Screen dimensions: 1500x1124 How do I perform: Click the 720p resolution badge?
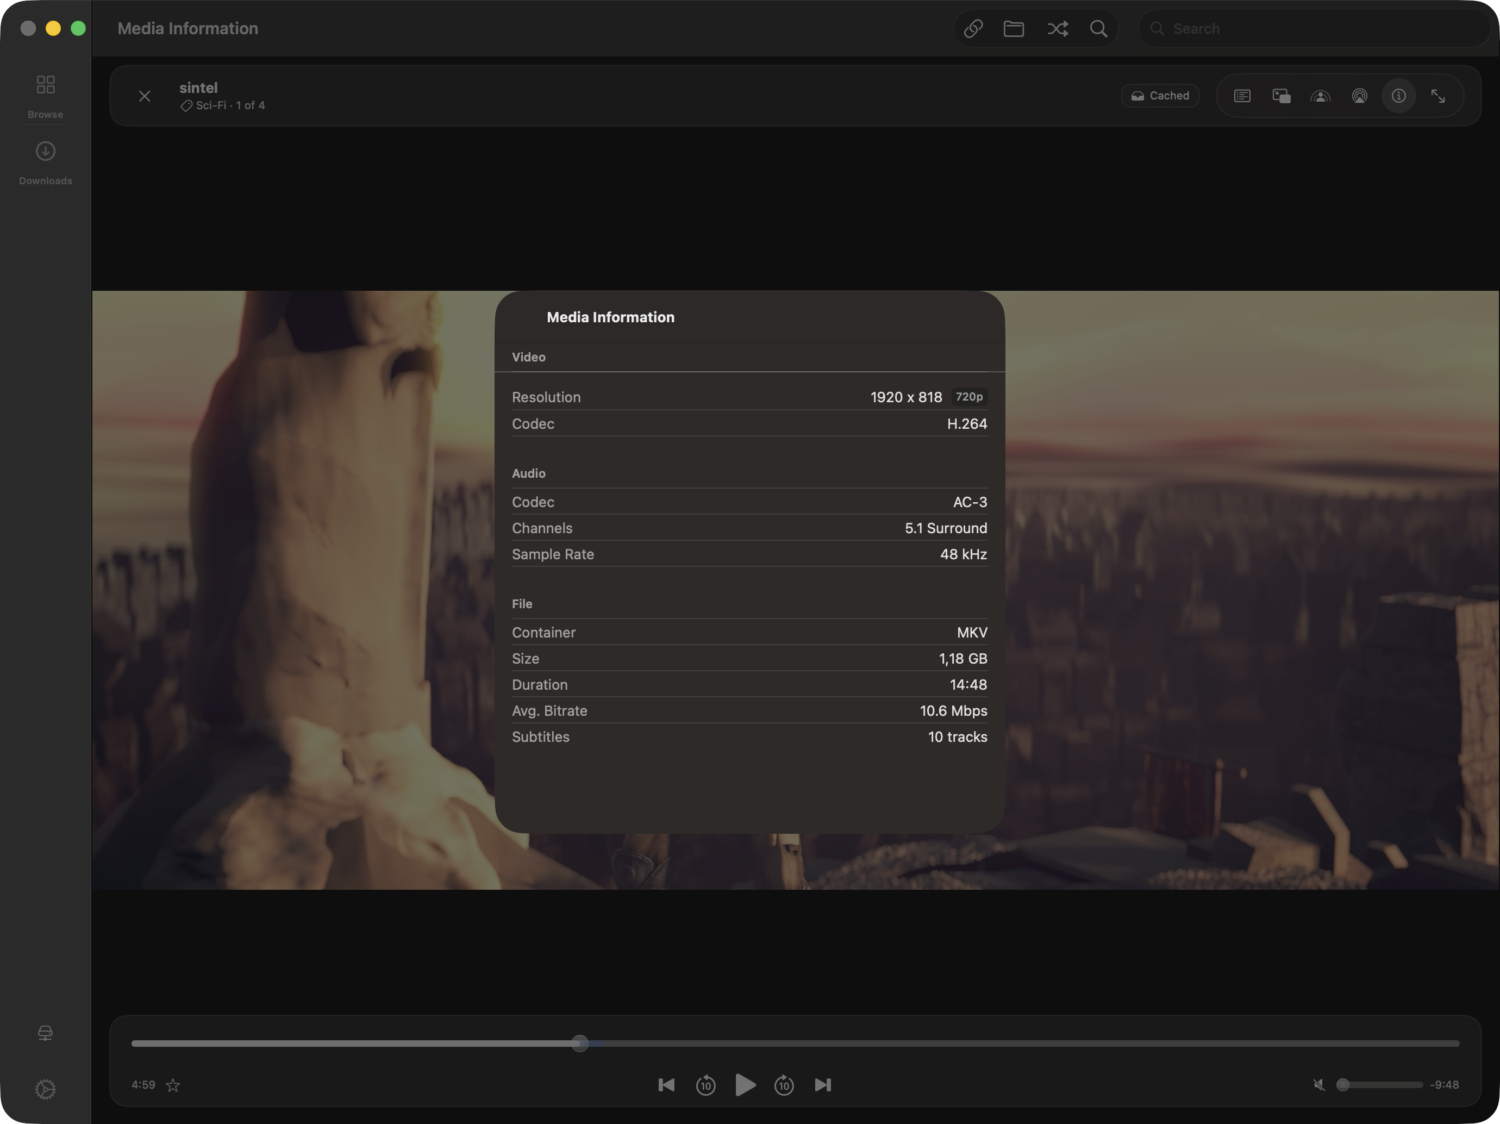pyautogui.click(x=968, y=397)
